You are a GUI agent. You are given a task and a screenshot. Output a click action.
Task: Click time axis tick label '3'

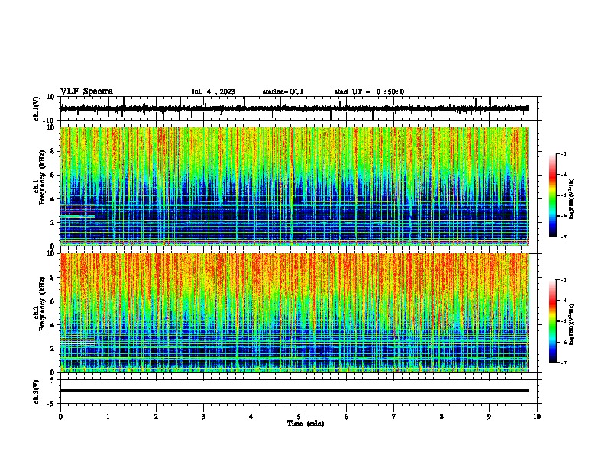coord(203,417)
